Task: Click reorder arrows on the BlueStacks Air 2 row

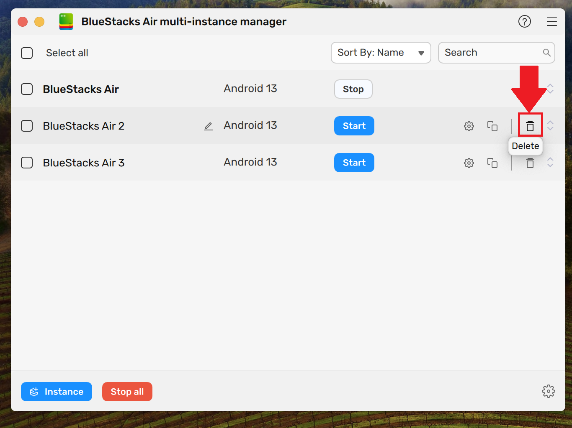Action: coord(550,125)
